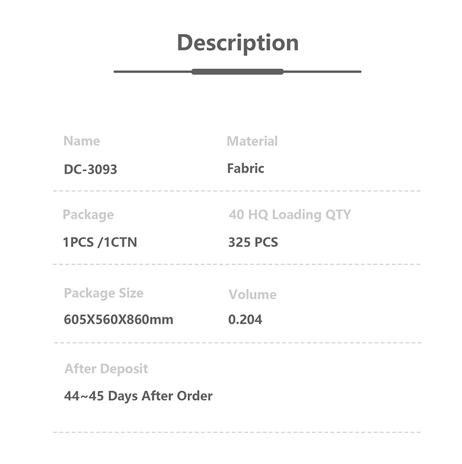Select the 40 HQ Loading QTY label
This screenshot has height=464, width=462.
(x=289, y=215)
